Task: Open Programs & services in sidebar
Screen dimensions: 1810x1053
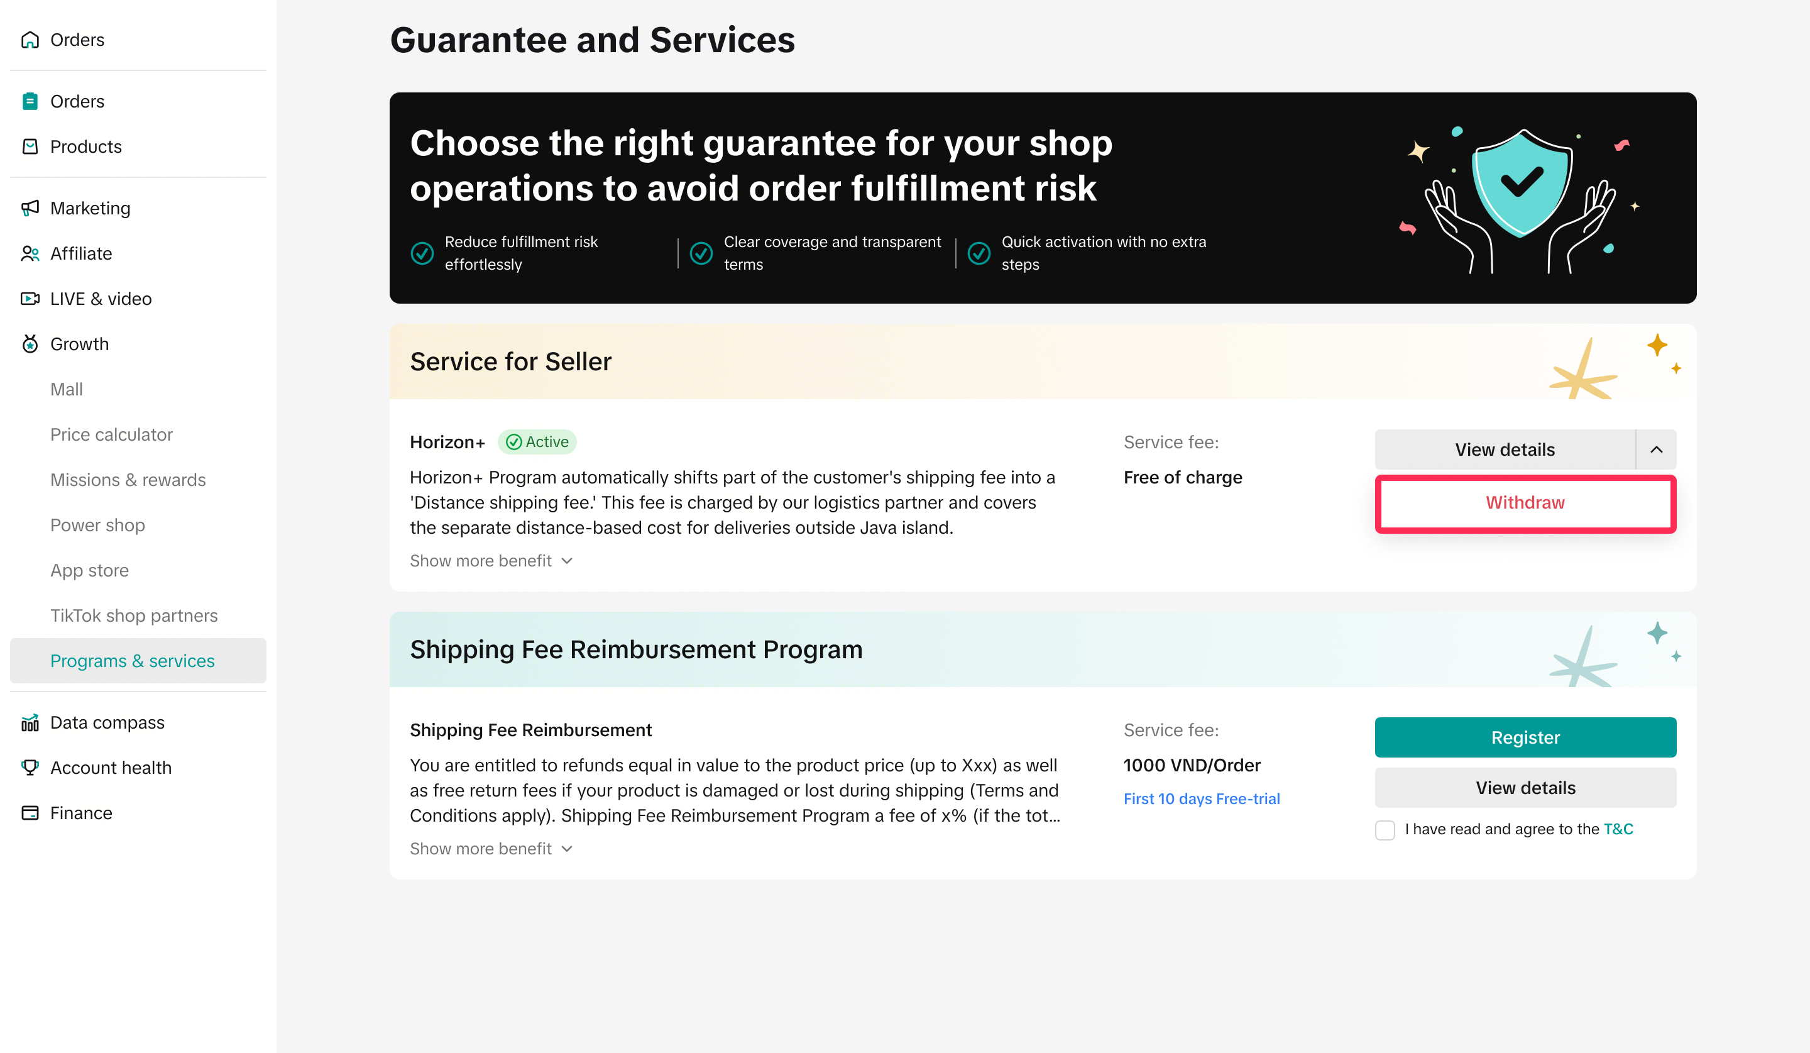Action: pyautogui.click(x=132, y=661)
